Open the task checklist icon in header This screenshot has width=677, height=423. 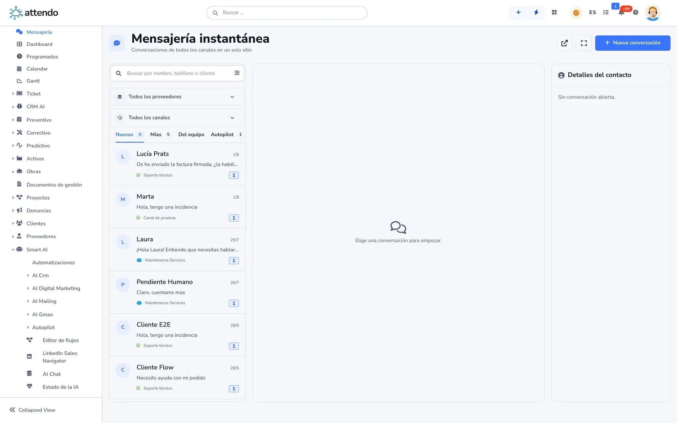(x=606, y=13)
